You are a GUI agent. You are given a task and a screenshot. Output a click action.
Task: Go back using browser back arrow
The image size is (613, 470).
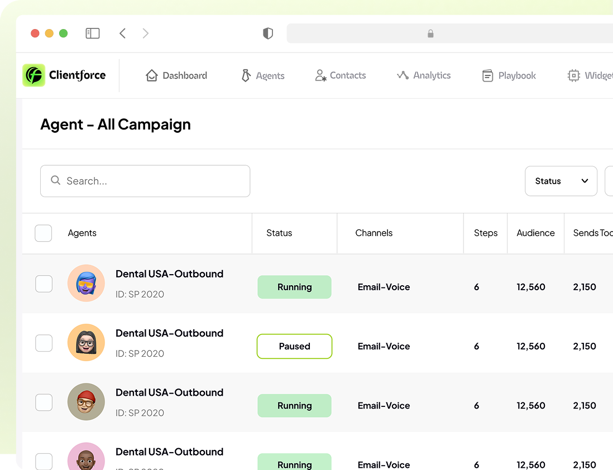pos(123,33)
